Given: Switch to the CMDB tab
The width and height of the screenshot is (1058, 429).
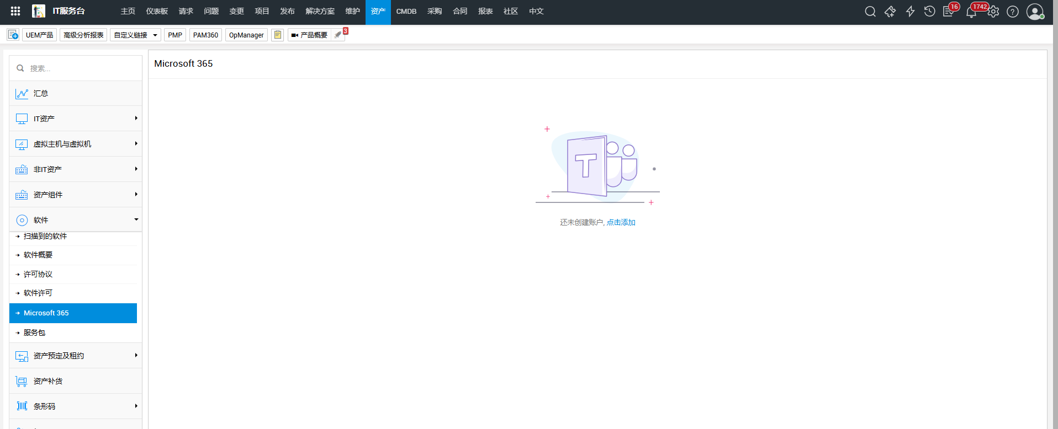Looking at the screenshot, I should pyautogui.click(x=406, y=12).
